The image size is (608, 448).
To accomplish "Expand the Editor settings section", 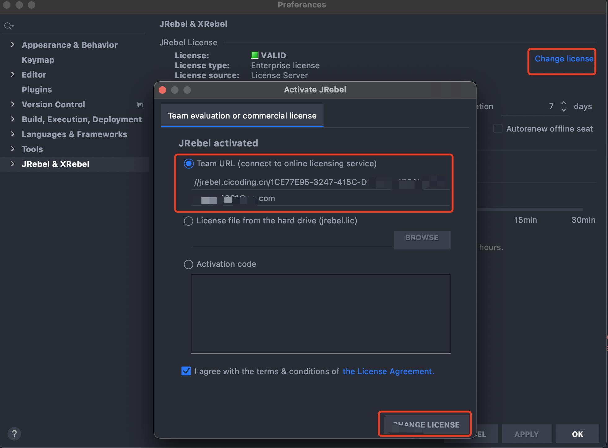I will [13, 74].
